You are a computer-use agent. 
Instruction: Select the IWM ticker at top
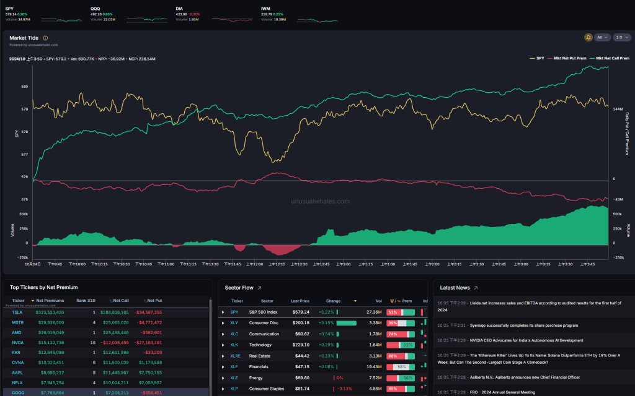[x=266, y=9]
